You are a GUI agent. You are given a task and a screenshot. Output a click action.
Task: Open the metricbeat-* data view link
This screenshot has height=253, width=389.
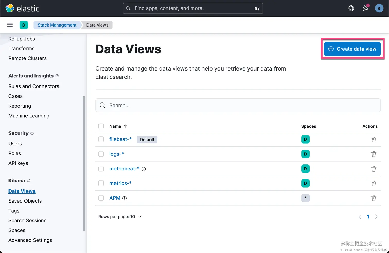(124, 169)
